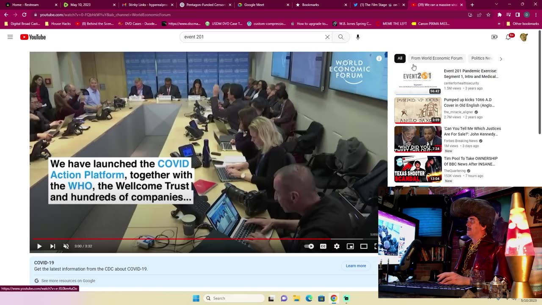Open 'Tim Pool To Take OWNERSHIP' video
Screen dimensions: 542x305
(x=470, y=161)
